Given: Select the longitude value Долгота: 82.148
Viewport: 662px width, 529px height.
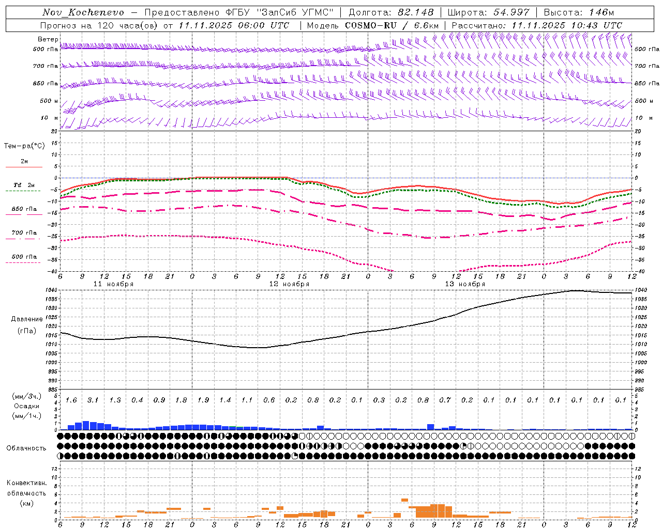Looking at the screenshot, I should 392,12.
